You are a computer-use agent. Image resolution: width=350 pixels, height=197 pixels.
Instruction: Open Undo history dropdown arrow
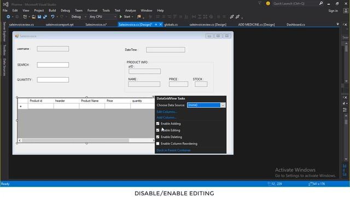click(57, 17)
